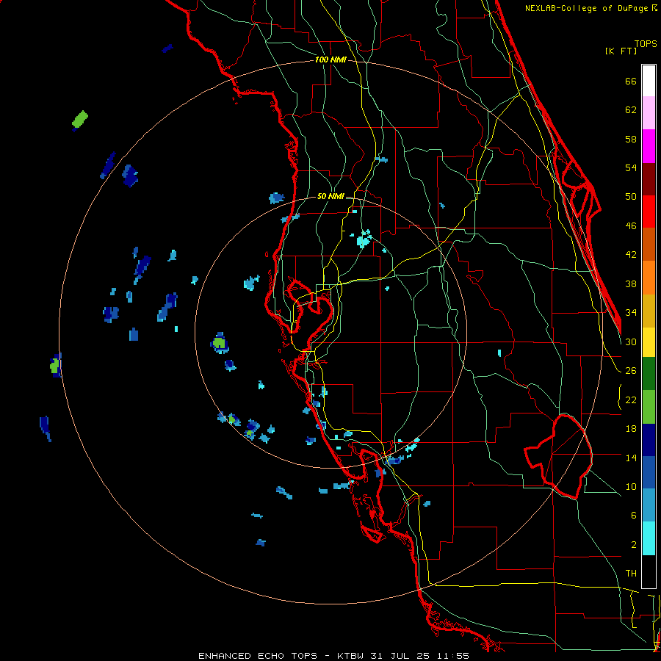Click the 46 legend value
Viewport: 661px width, 661px height.
[x=631, y=226]
